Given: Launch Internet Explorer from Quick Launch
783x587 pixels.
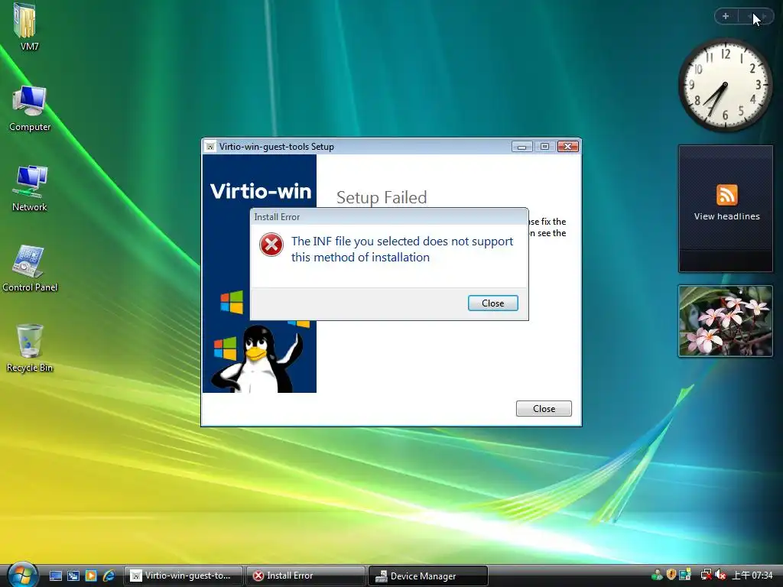Looking at the screenshot, I should 109,576.
